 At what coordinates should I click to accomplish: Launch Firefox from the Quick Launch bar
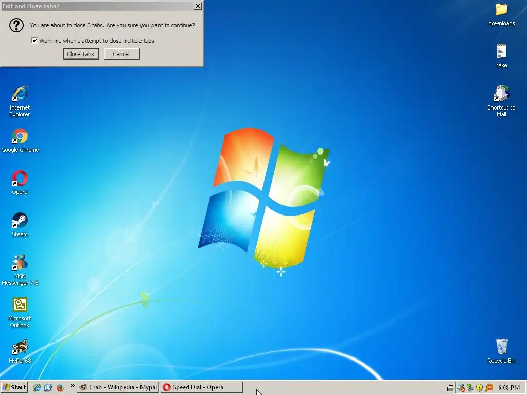point(60,388)
